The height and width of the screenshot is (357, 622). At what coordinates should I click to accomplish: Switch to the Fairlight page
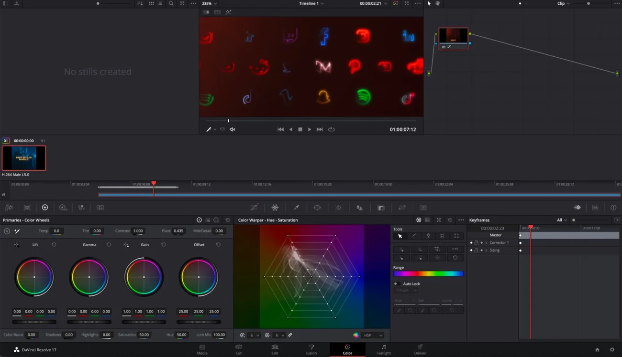point(384,349)
